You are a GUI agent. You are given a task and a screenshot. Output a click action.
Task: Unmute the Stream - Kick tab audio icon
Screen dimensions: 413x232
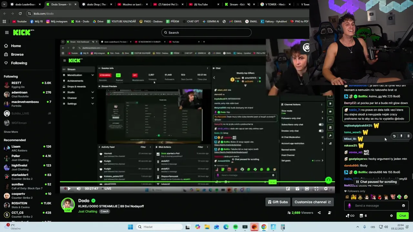[x=249, y=5]
